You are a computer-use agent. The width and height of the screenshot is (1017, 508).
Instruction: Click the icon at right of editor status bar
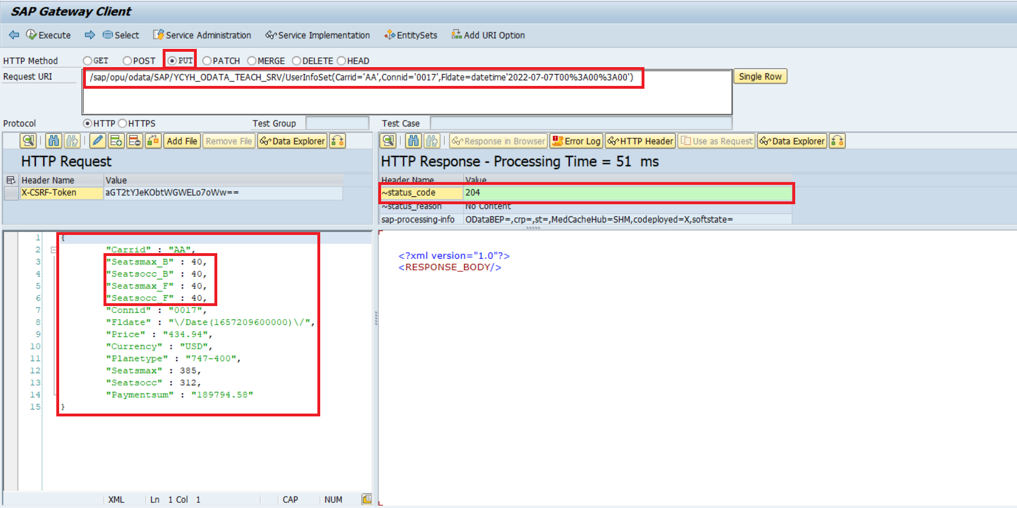367,499
